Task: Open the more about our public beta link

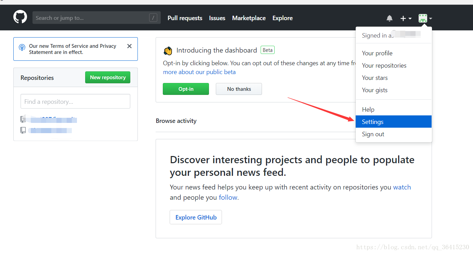Action: click(x=199, y=72)
